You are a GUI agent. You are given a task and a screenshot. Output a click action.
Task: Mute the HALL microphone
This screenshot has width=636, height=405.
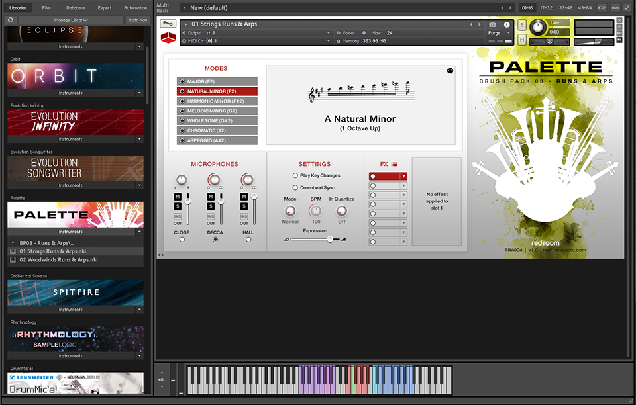(x=244, y=197)
